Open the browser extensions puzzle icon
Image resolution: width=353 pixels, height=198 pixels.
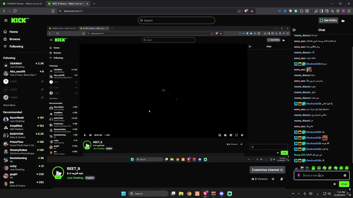[x=301, y=11]
